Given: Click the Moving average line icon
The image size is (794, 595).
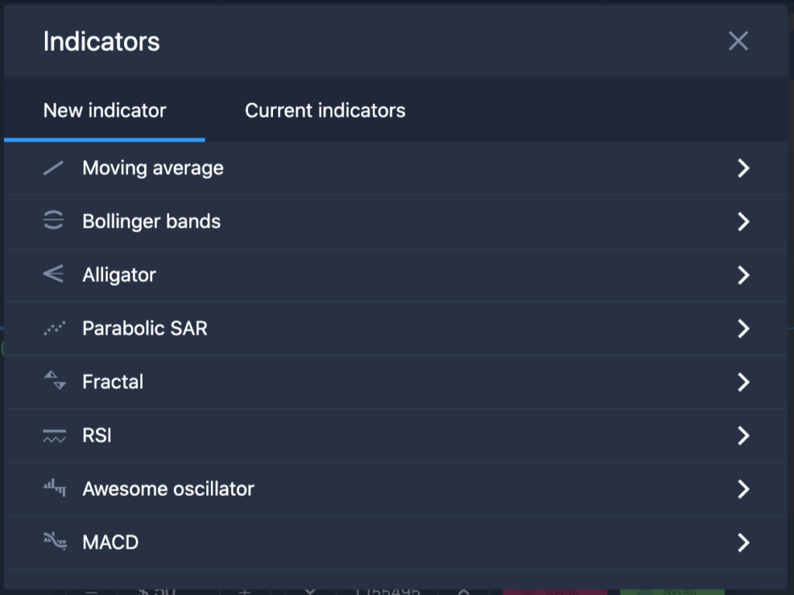Looking at the screenshot, I should pyautogui.click(x=54, y=168).
